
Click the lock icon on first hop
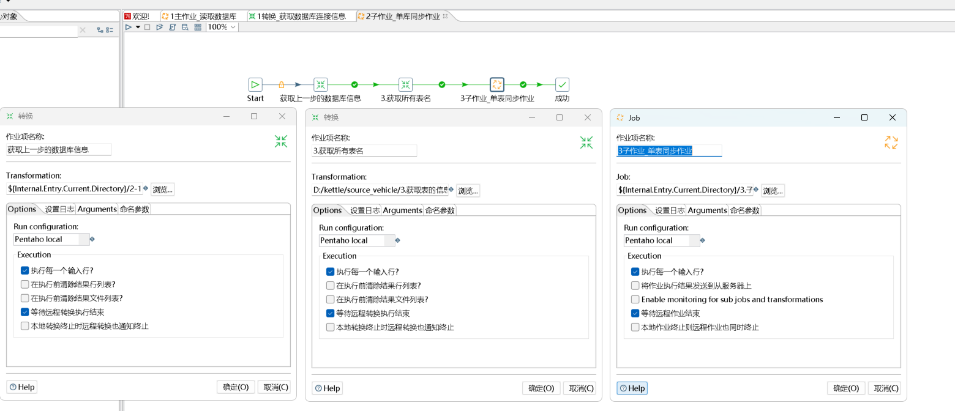click(282, 85)
